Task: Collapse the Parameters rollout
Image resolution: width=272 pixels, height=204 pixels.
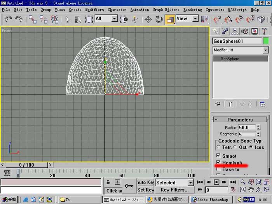Action: coord(240,120)
